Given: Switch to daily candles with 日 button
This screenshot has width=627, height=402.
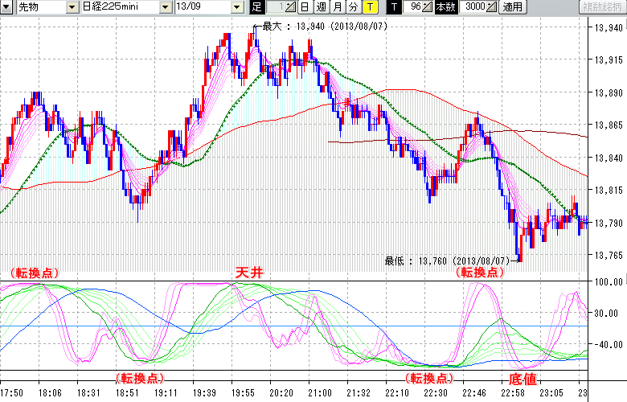Looking at the screenshot, I should click(305, 7).
